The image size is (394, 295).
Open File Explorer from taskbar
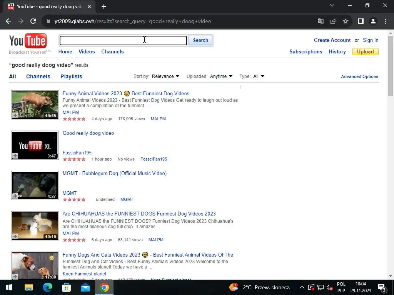tap(28, 287)
